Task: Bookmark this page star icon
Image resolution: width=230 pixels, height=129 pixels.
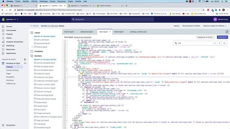Action: 203,10
